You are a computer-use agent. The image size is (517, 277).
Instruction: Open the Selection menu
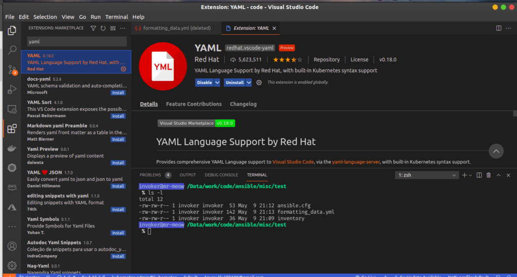pyautogui.click(x=45, y=17)
